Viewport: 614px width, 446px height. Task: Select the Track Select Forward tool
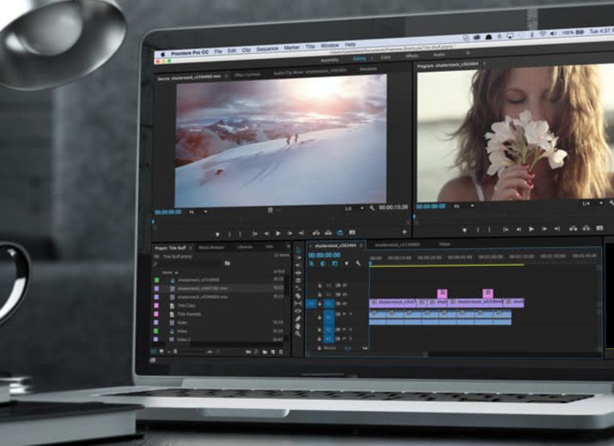click(x=298, y=258)
